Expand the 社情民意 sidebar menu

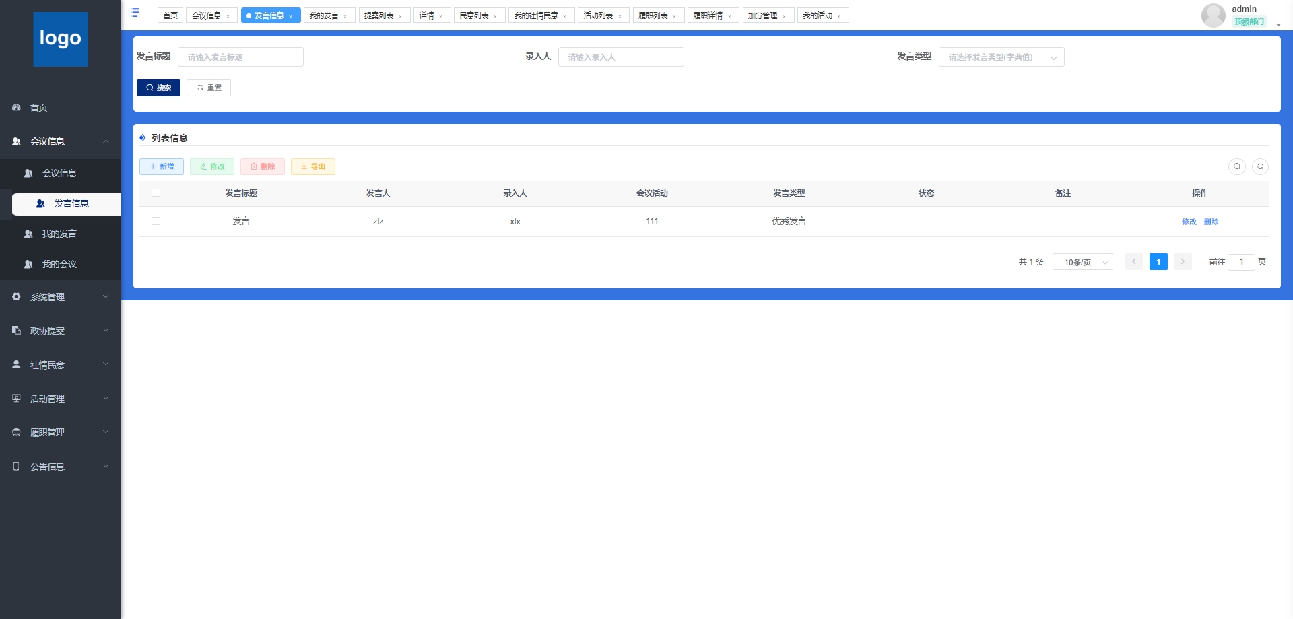click(61, 365)
